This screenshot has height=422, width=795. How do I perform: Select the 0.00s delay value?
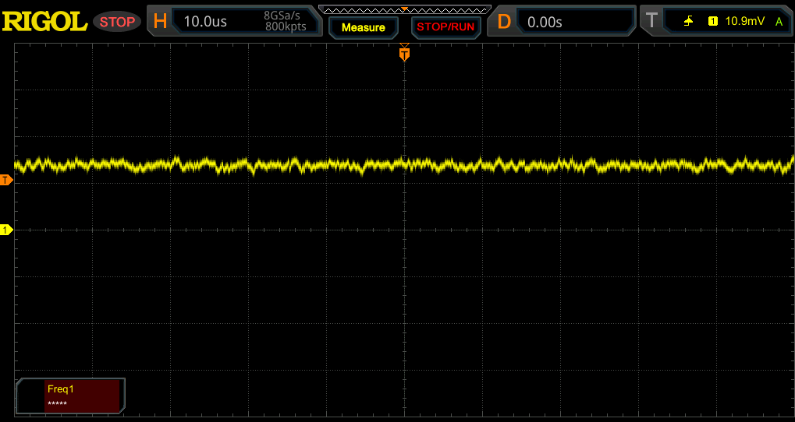pyautogui.click(x=545, y=22)
